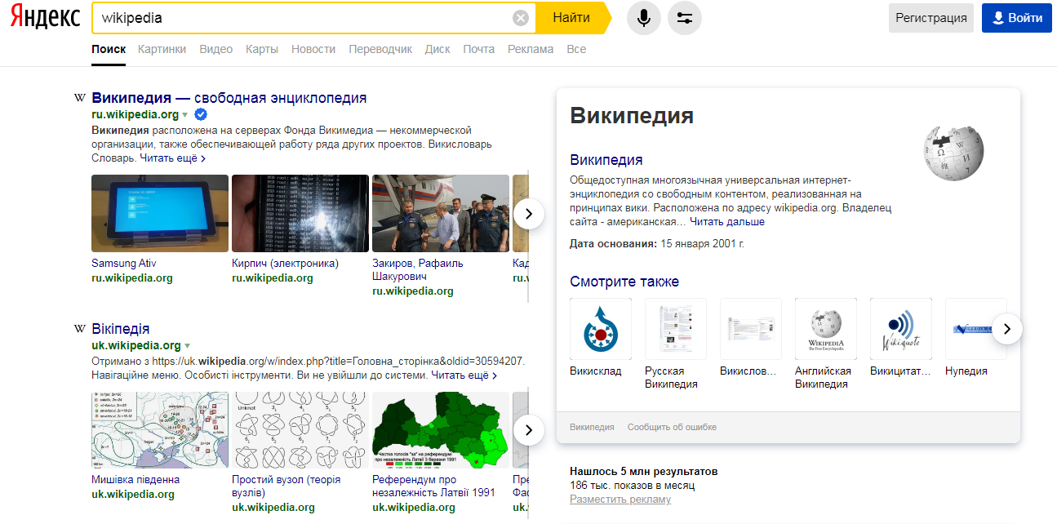1057x524 pixels.
Task: Click the ru.wikipedia.org green URL under Википедия title
Action: (x=135, y=115)
